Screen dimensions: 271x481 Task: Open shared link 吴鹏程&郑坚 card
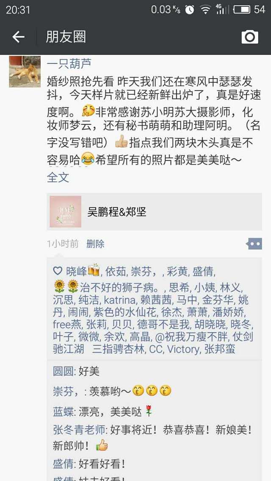(x=154, y=212)
